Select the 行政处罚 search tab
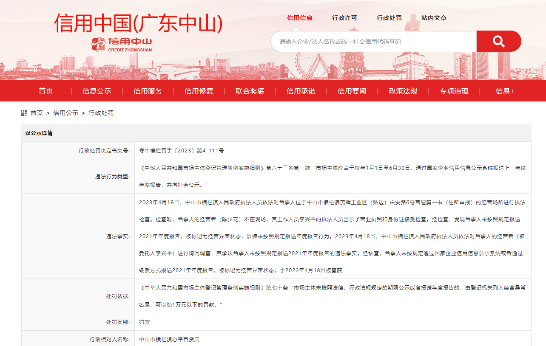Viewport: 546px width, 346px height. (389, 18)
